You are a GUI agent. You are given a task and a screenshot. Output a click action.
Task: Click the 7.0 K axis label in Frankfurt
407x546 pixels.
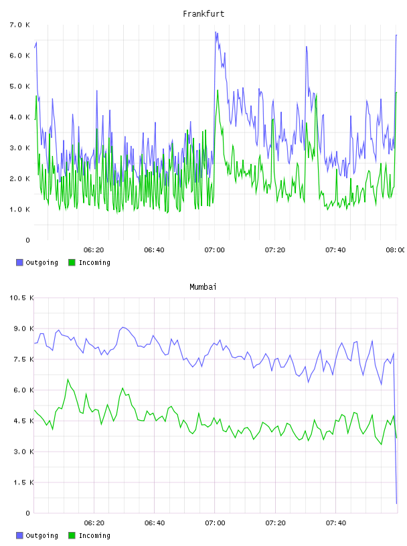[20, 25]
